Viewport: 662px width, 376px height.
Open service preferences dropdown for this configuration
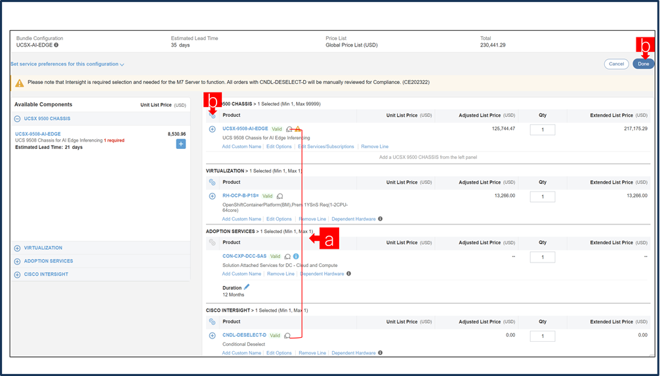click(67, 64)
